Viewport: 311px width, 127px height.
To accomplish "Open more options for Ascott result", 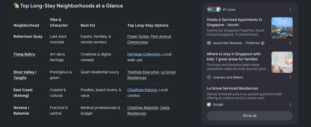I will [x=290, y=43].
